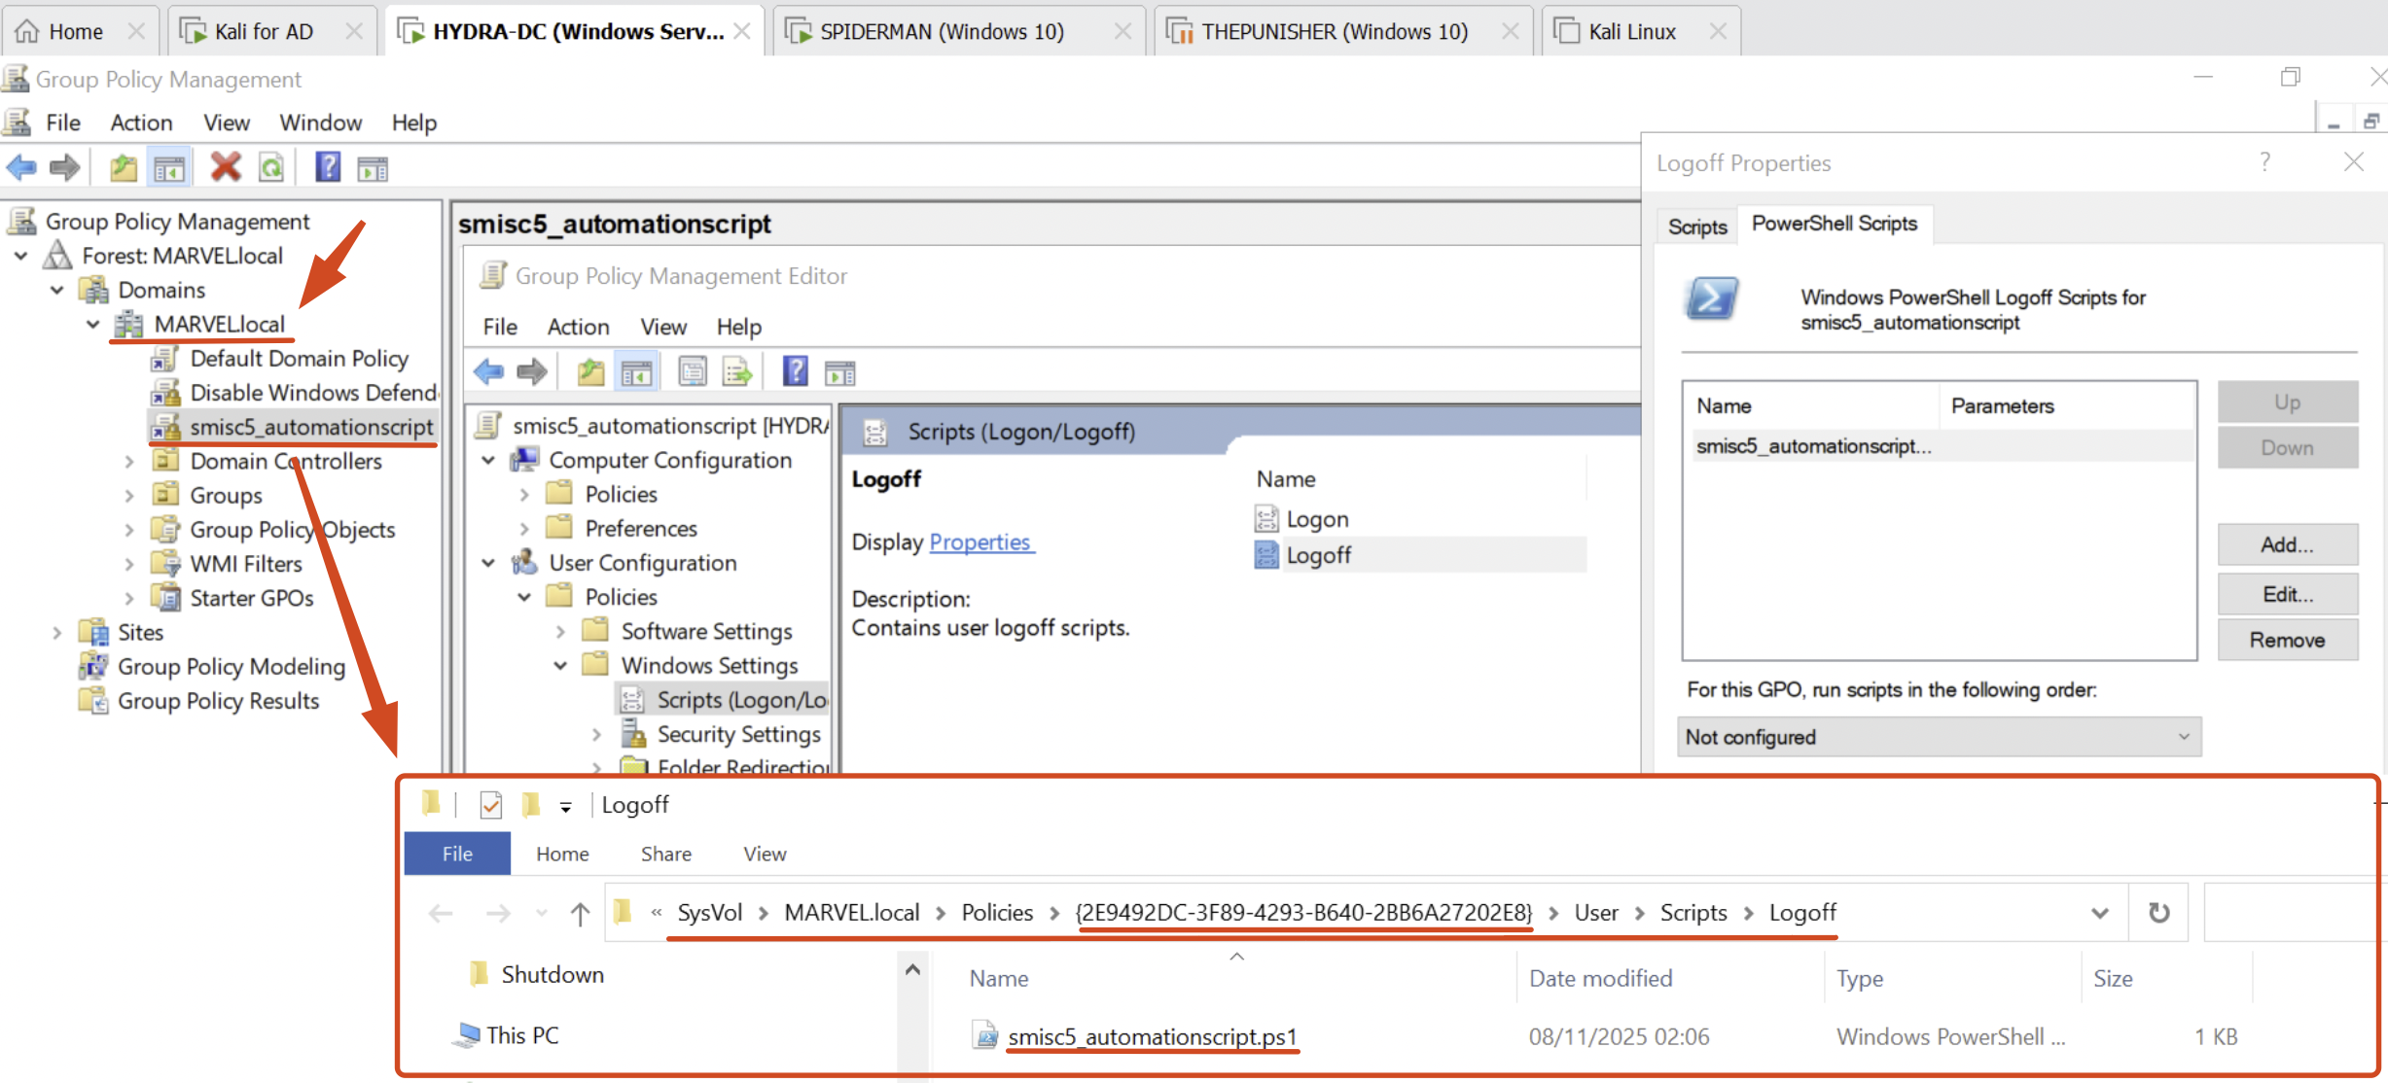
Task: Toggle the checkmark icon in Explorer title bar
Action: coord(490,805)
